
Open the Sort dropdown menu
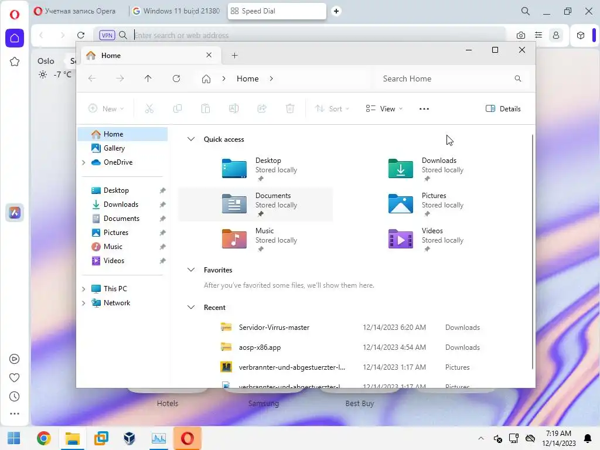tap(332, 108)
